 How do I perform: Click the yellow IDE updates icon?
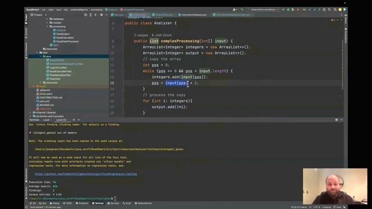340,10
